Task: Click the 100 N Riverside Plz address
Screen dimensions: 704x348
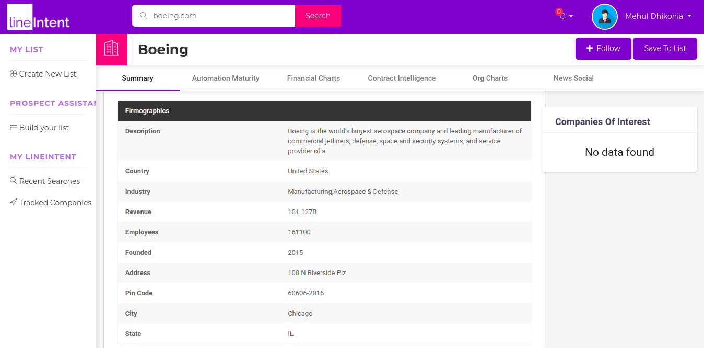Action: 317,272
